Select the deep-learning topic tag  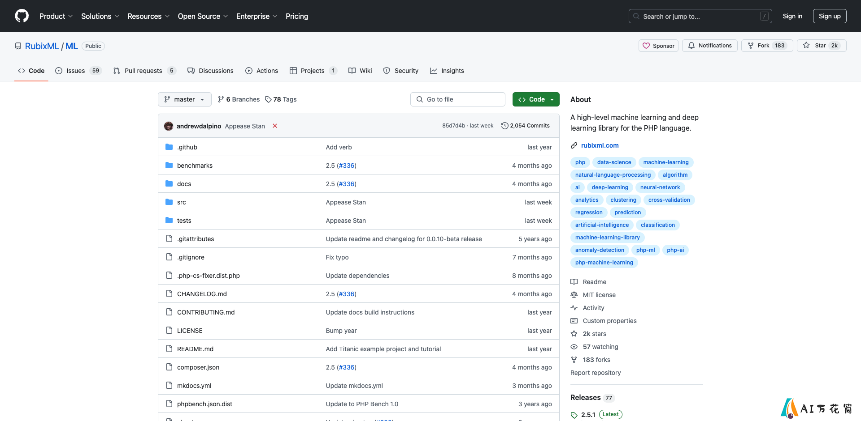pos(610,187)
